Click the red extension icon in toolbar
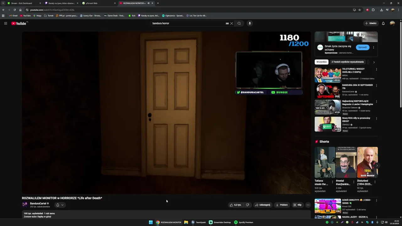 click(x=367, y=10)
